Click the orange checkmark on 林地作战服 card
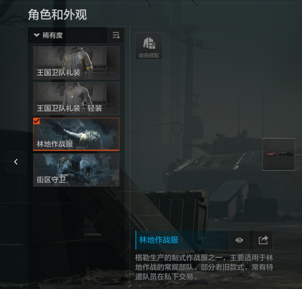The width and height of the screenshot is (302, 289). pos(36,121)
